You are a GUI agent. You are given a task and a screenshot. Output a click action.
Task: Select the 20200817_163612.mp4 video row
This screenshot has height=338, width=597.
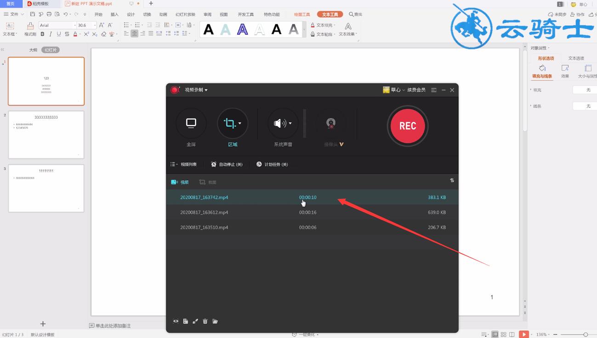[312, 212]
